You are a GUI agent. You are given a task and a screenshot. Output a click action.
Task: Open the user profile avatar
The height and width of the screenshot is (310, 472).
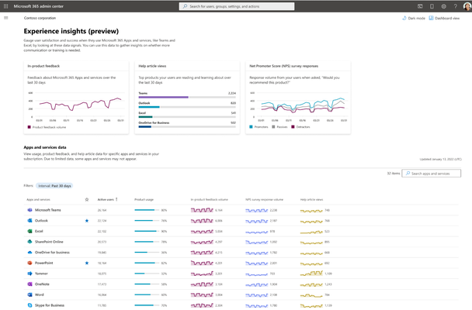(467, 6)
